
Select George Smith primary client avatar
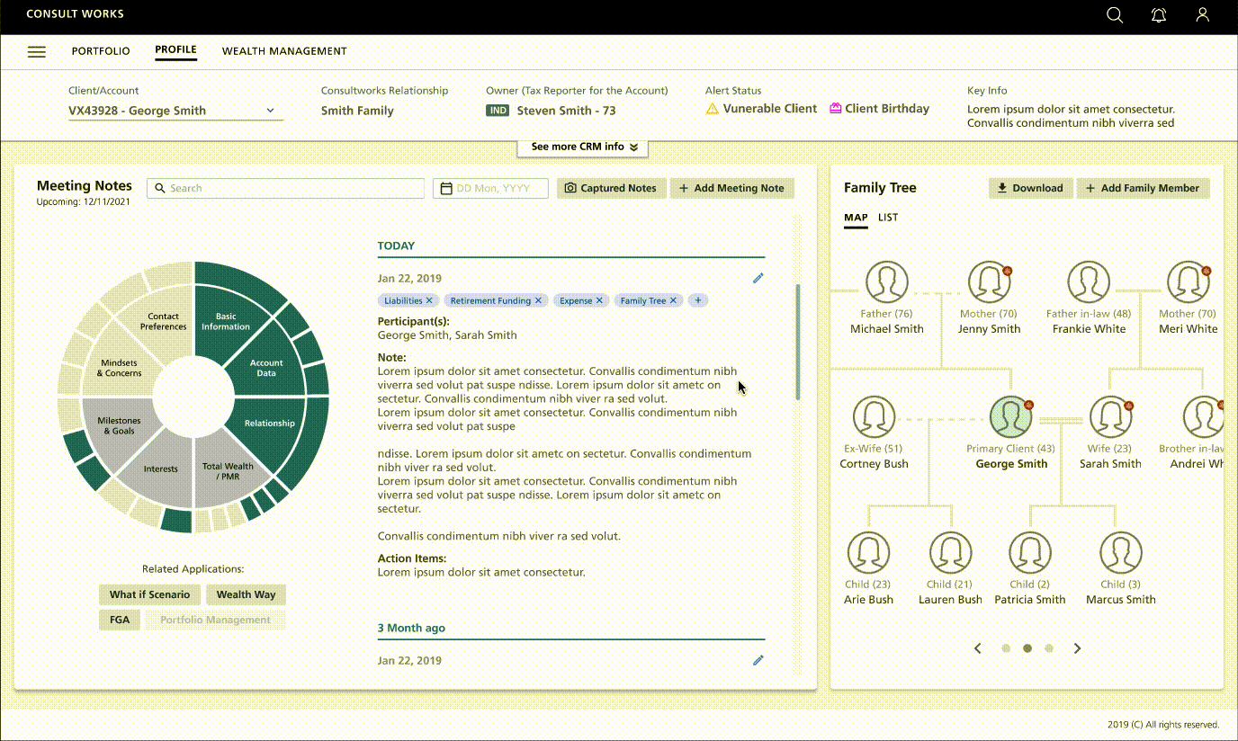coord(1011,418)
